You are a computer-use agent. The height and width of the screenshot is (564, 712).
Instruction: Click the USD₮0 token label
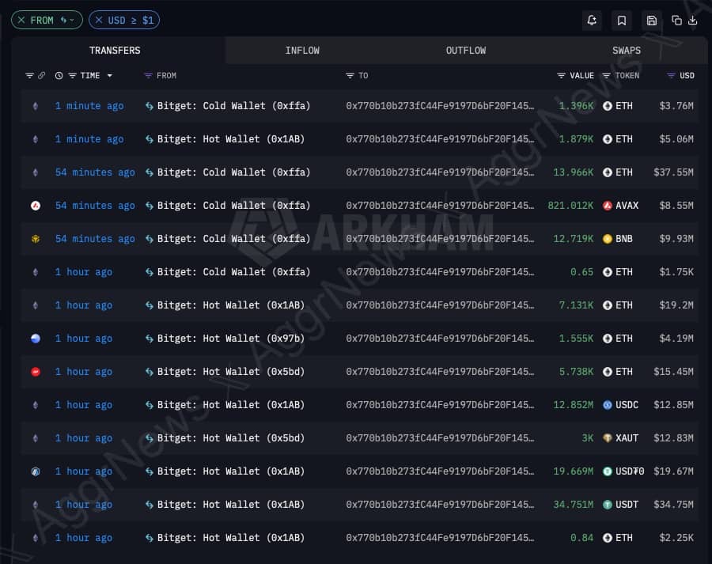[630, 471]
